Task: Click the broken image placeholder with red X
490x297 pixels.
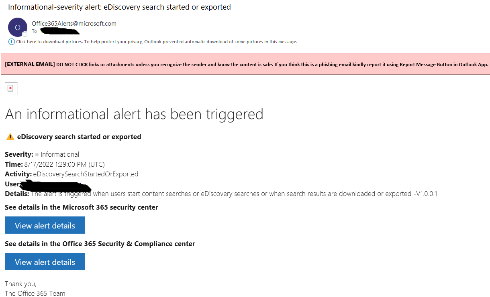Action: [x=11, y=88]
